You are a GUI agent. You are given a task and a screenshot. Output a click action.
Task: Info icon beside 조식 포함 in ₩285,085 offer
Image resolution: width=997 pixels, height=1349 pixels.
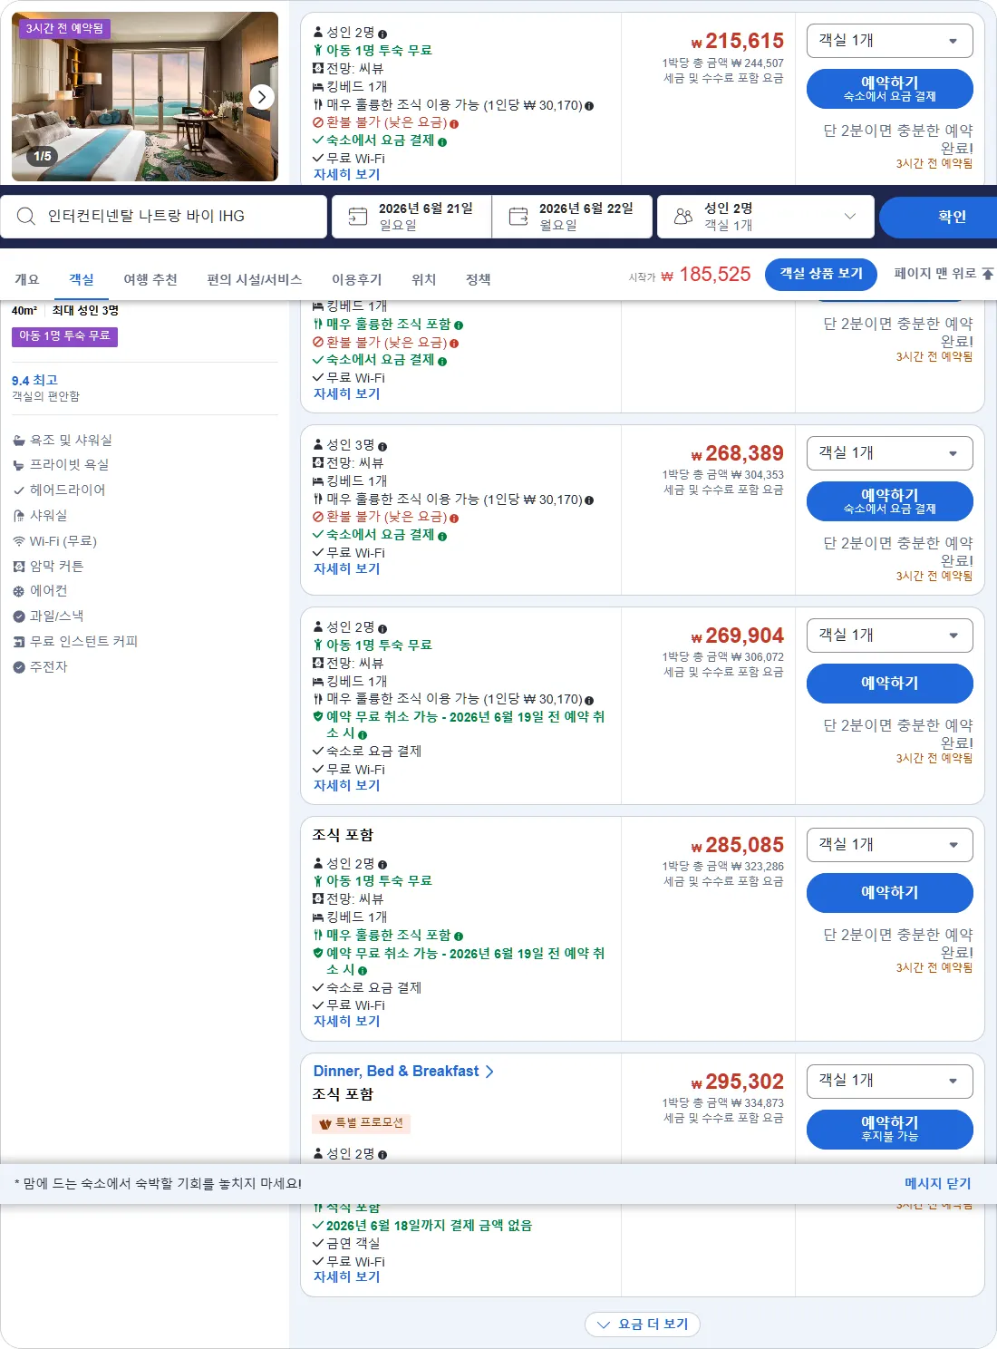coord(459,937)
